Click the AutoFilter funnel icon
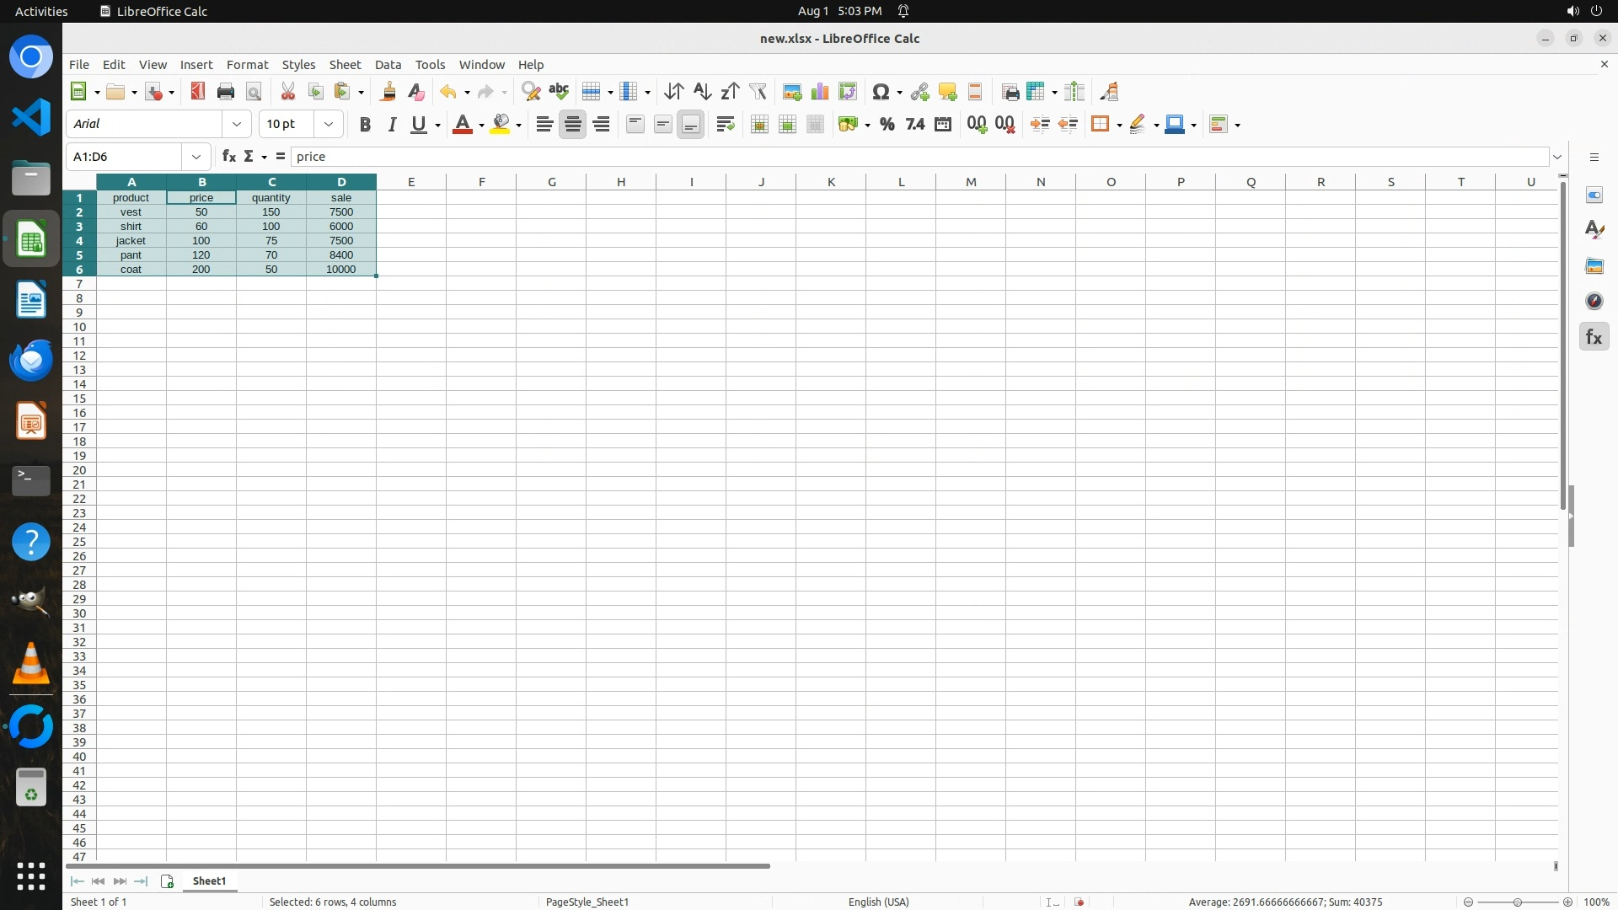 click(758, 92)
